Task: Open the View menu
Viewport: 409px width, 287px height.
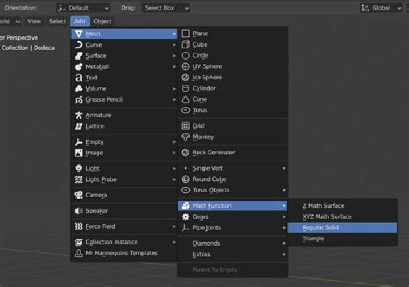Action: (35, 22)
